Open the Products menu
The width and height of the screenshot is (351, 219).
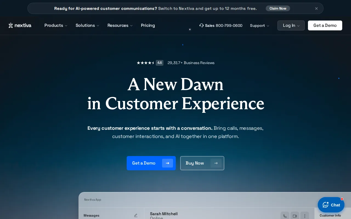[x=56, y=25]
